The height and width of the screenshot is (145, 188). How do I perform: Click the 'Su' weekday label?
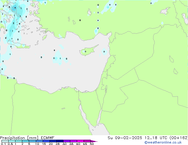point(110,138)
